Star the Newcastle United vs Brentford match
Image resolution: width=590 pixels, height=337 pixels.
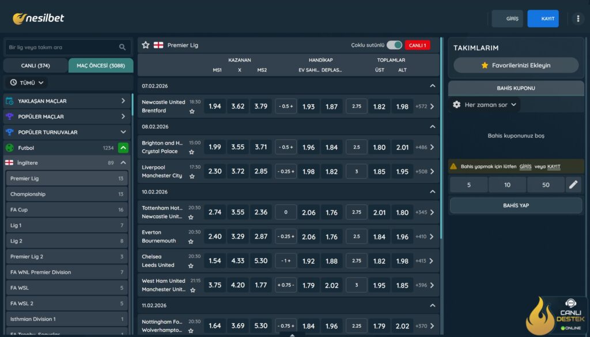coord(192,111)
